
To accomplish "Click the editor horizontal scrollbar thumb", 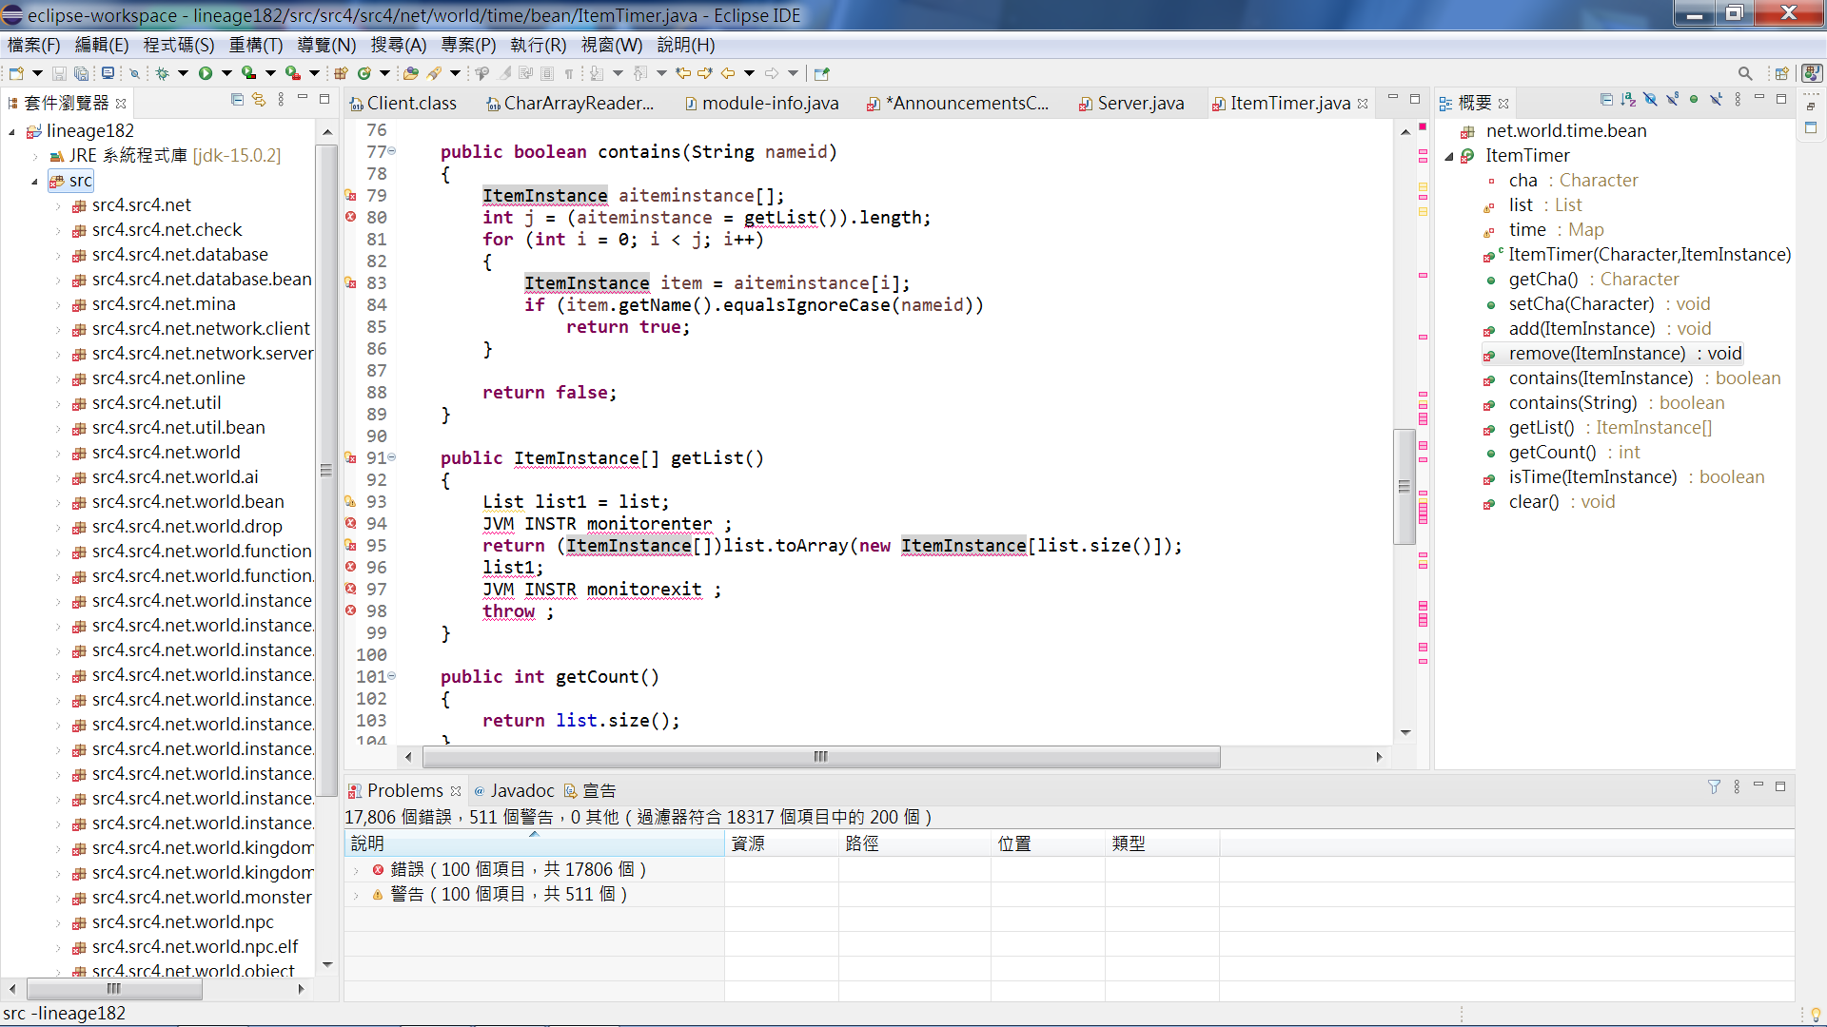I will [821, 757].
